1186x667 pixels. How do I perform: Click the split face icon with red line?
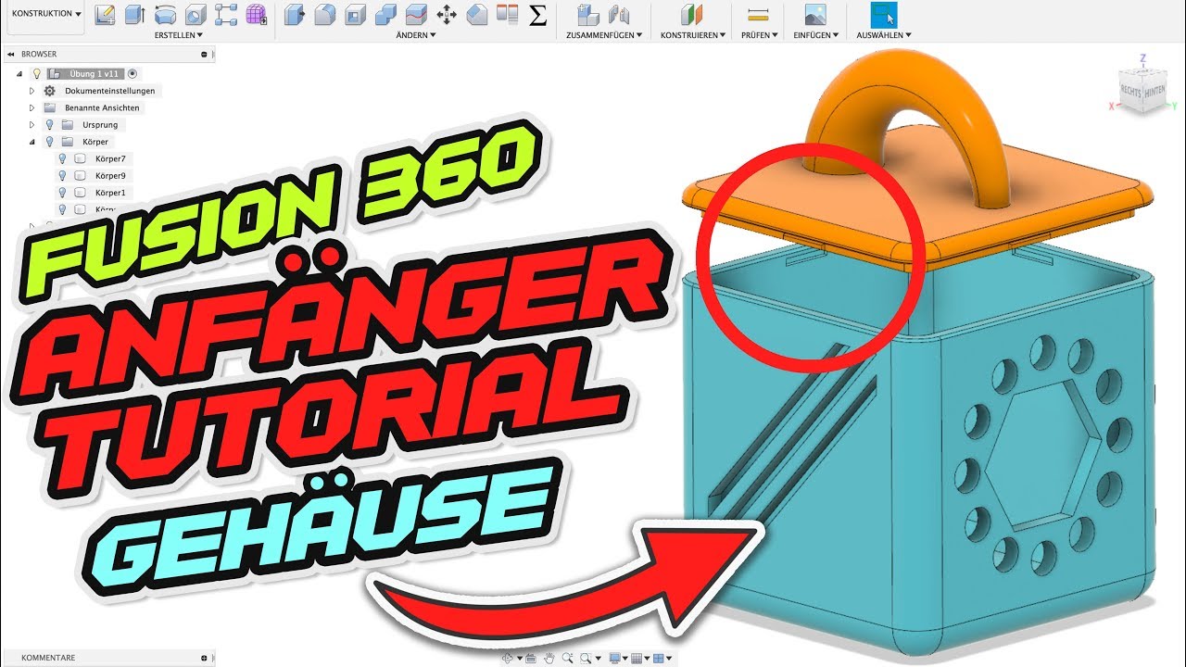tap(416, 14)
